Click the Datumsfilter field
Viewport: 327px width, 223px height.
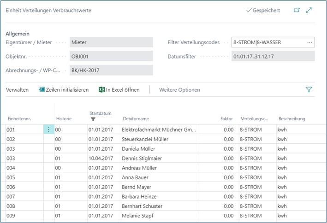pos(272,56)
